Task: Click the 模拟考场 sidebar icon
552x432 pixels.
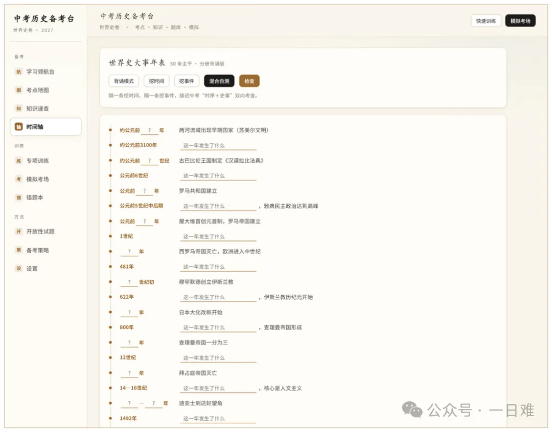Action: click(19, 179)
